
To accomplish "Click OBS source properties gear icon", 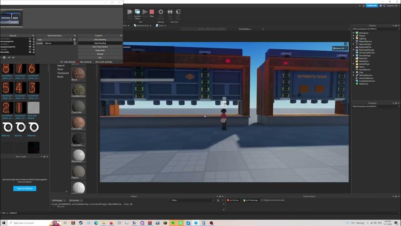I will (x=4, y=57).
